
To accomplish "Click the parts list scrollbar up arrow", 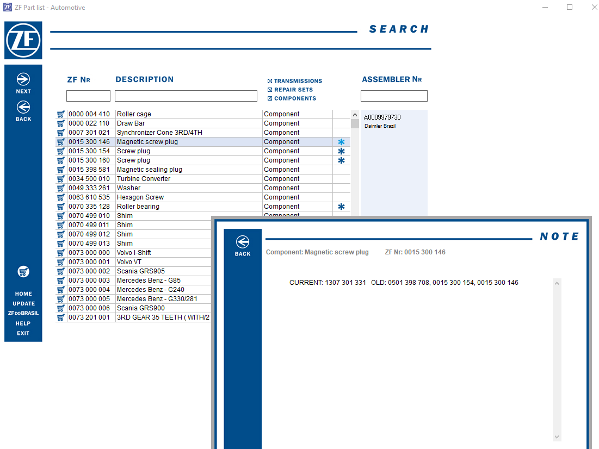I will [355, 115].
